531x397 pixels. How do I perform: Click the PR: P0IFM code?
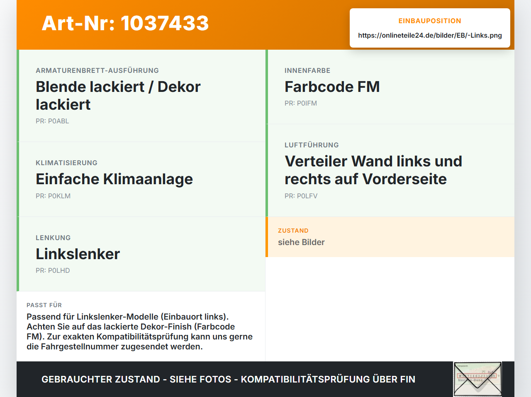click(301, 103)
